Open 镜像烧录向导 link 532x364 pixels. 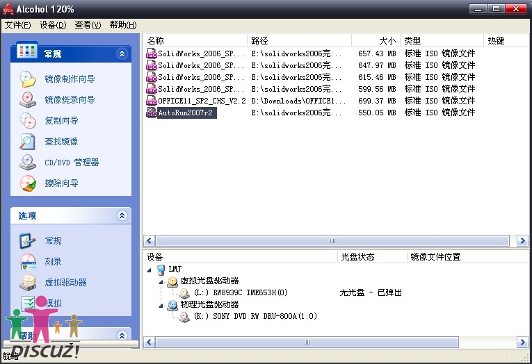coord(70,99)
